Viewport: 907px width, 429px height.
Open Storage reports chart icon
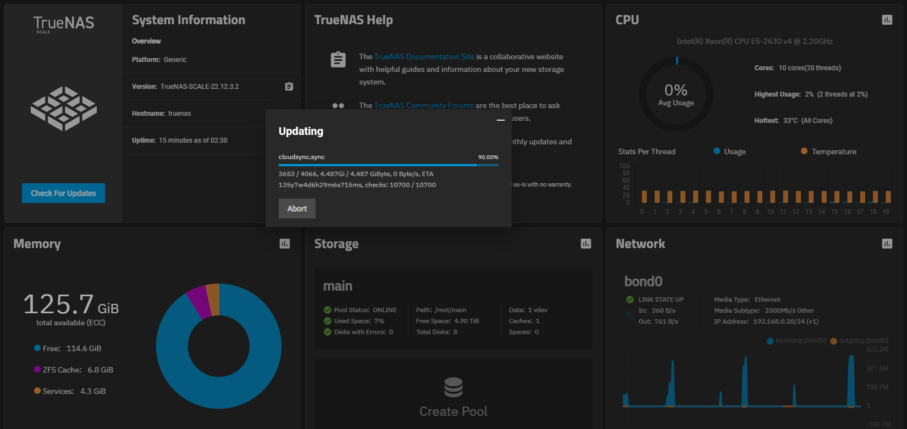(x=586, y=244)
